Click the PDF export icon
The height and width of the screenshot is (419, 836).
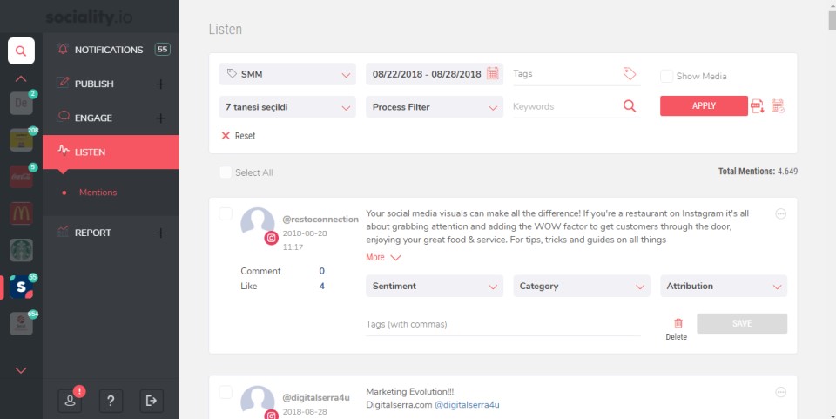(x=757, y=106)
